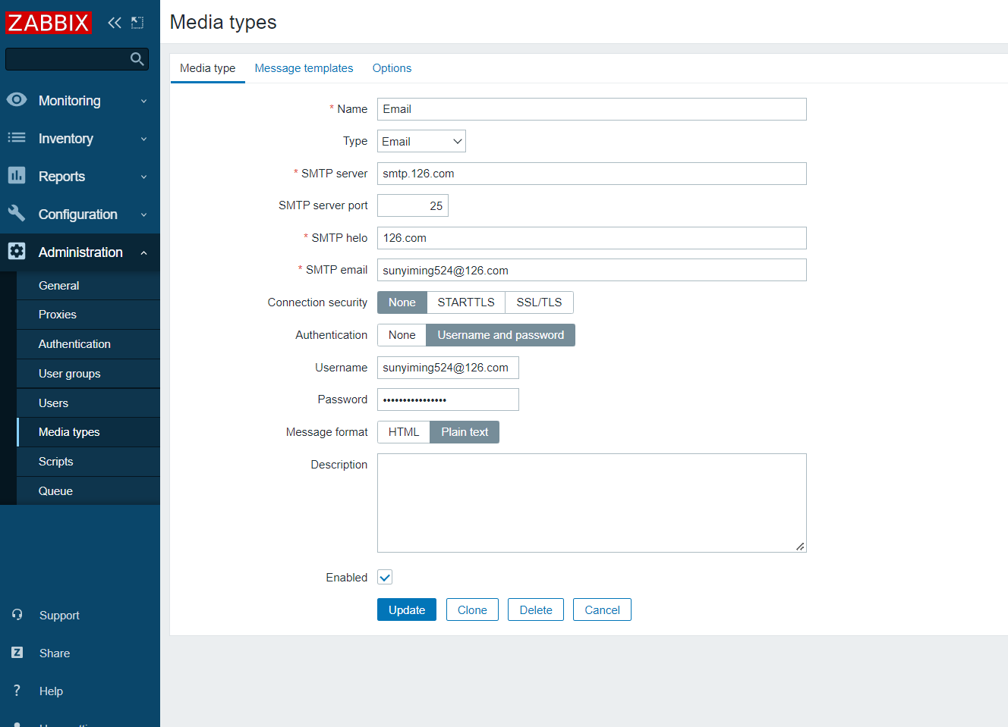
Task: Click the Help question mark icon
Action: [x=17, y=691]
